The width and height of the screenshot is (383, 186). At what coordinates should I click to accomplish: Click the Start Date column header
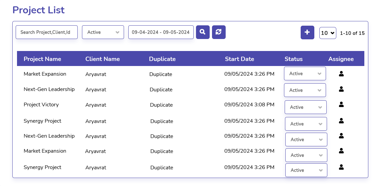pyautogui.click(x=239, y=59)
